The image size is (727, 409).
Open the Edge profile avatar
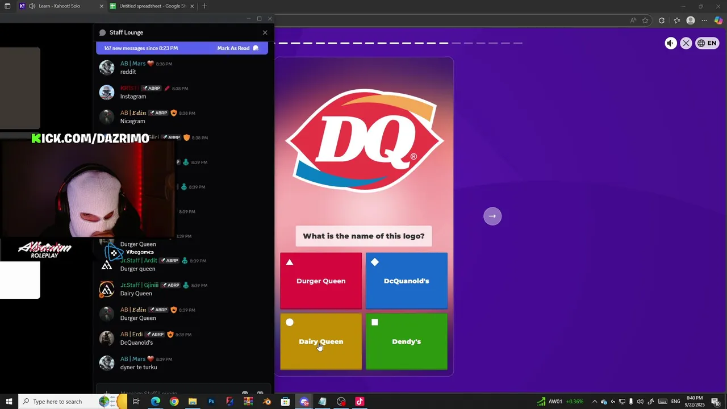(691, 20)
